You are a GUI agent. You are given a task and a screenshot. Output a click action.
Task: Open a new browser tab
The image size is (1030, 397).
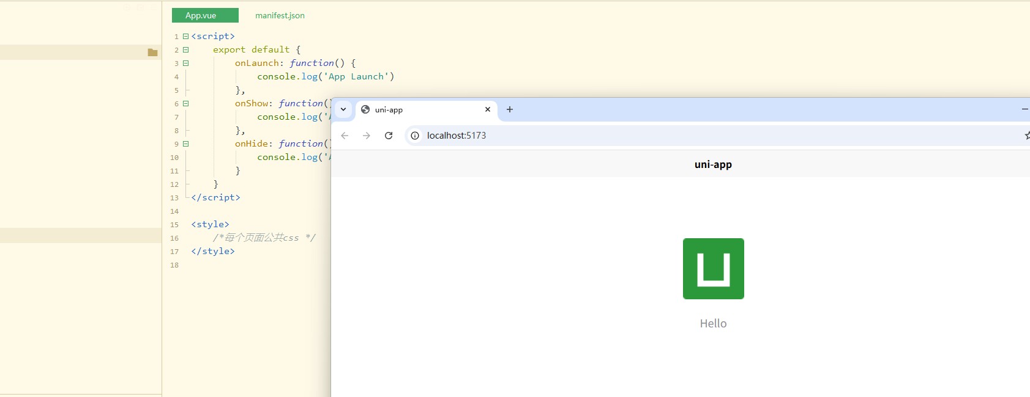pos(510,109)
